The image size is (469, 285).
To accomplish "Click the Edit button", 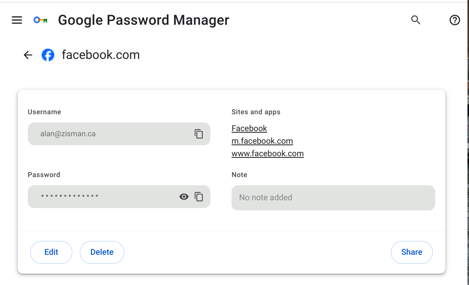I will [x=51, y=252].
